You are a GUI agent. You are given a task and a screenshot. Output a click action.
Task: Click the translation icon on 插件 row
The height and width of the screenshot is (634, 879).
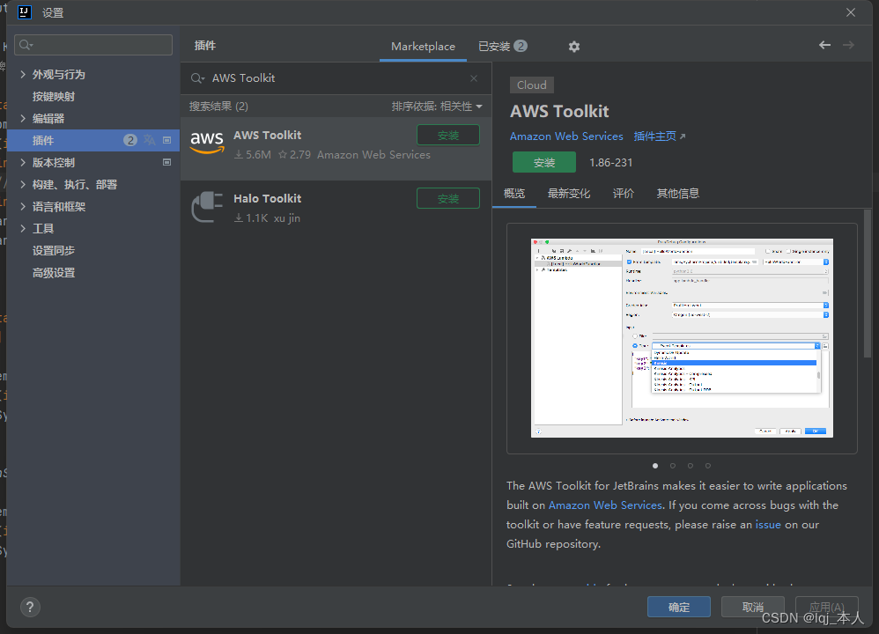click(149, 140)
